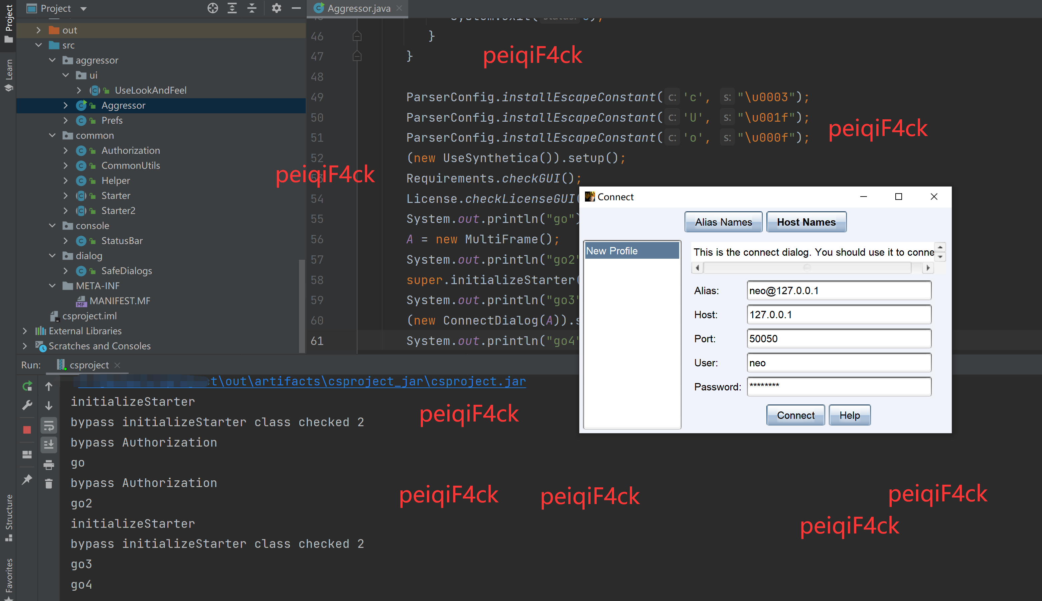Collapse all items in Project panel

pos(252,8)
